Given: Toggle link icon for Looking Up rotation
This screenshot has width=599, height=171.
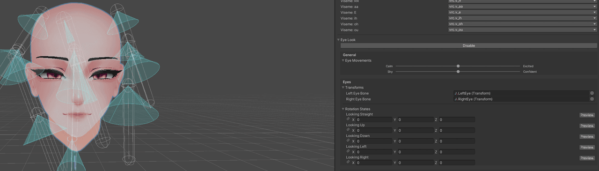Looking at the screenshot, I should click(348, 130).
